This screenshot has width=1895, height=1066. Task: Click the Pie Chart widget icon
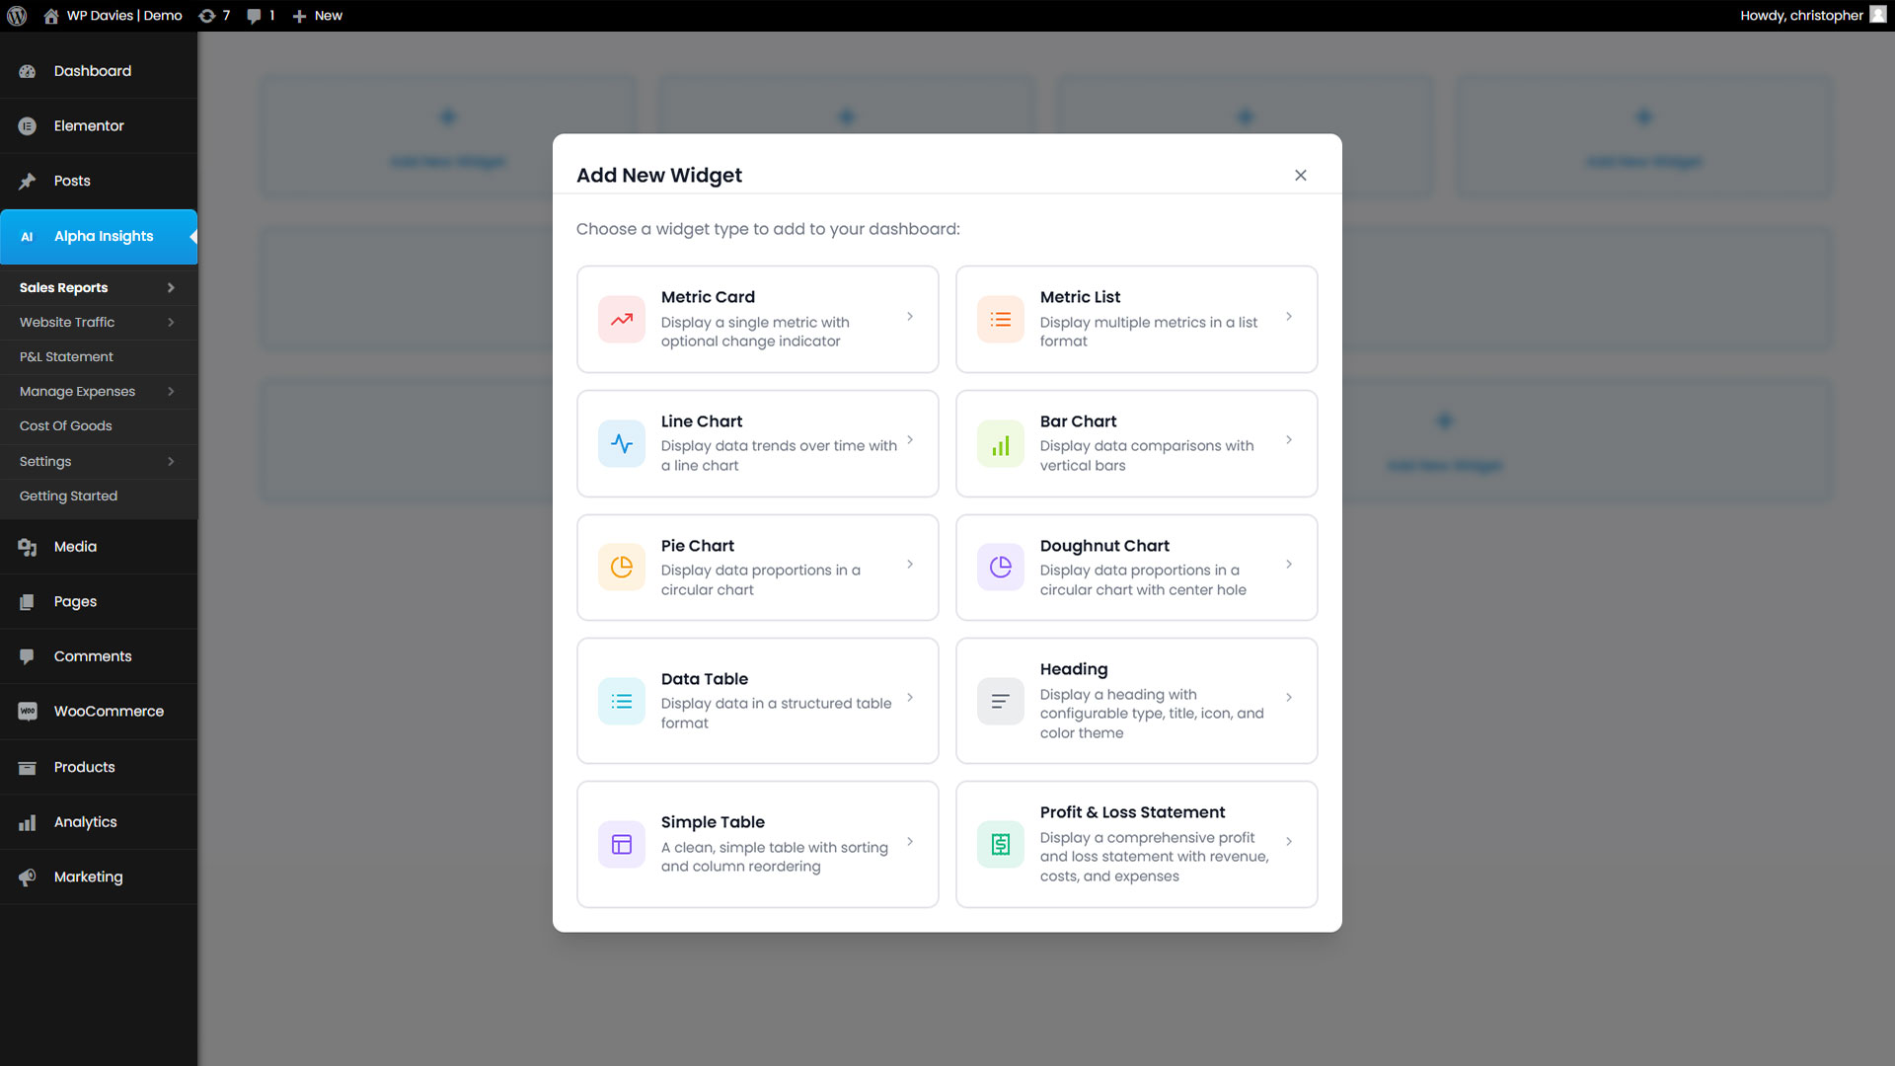622,568
